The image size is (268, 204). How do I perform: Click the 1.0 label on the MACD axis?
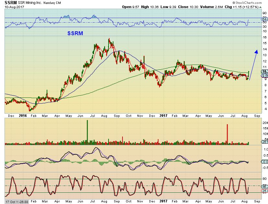pyautogui.click(x=266, y=149)
